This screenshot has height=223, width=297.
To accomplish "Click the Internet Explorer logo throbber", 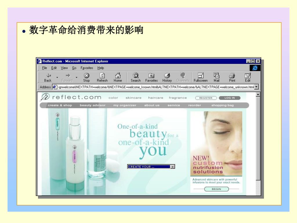I will (x=255, y=68).
